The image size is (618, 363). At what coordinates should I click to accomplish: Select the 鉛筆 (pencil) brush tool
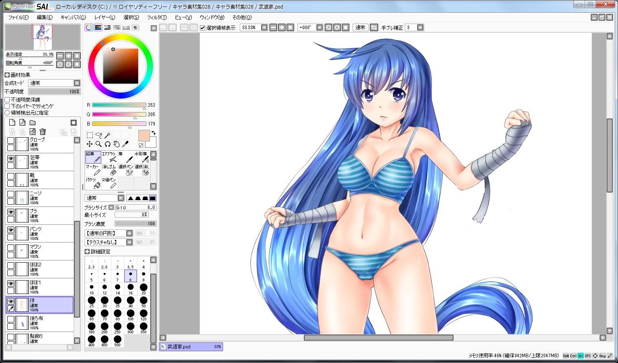pyautogui.click(x=93, y=157)
